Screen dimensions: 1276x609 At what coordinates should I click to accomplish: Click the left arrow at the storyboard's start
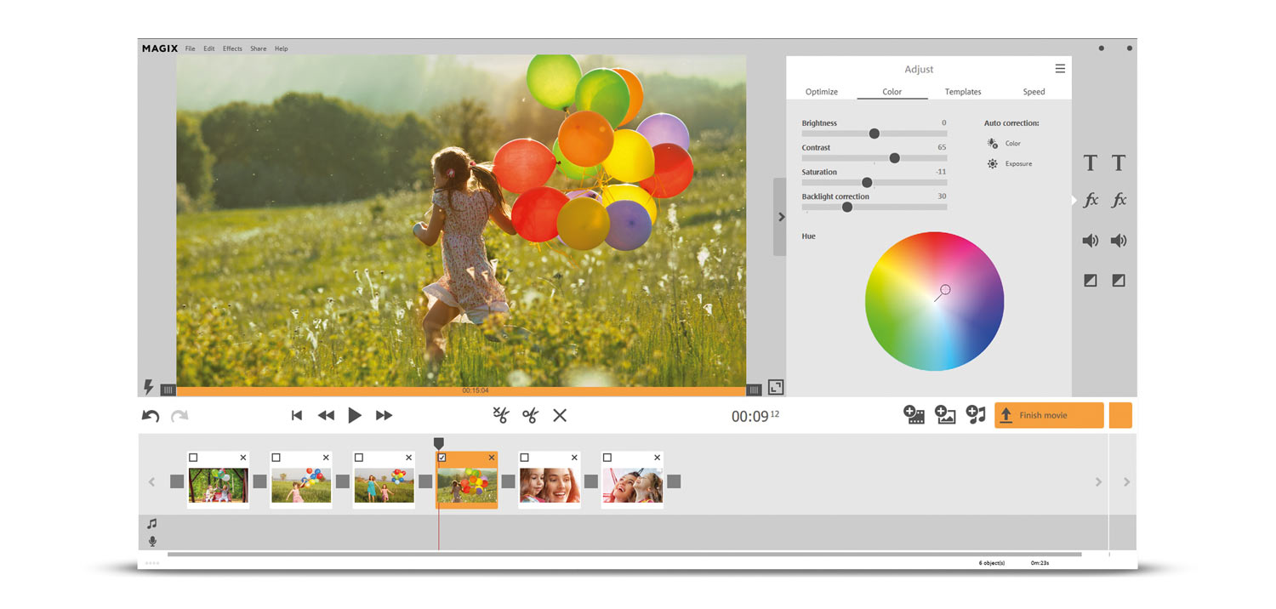[152, 482]
